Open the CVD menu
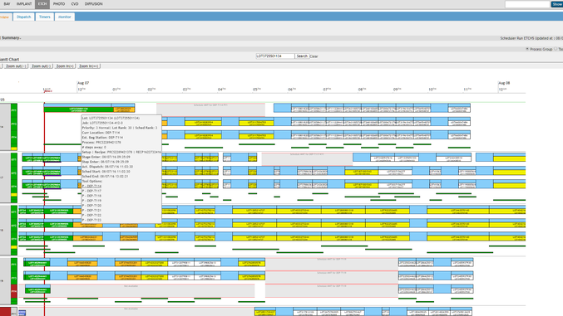This screenshot has width=563, height=316. [75, 4]
